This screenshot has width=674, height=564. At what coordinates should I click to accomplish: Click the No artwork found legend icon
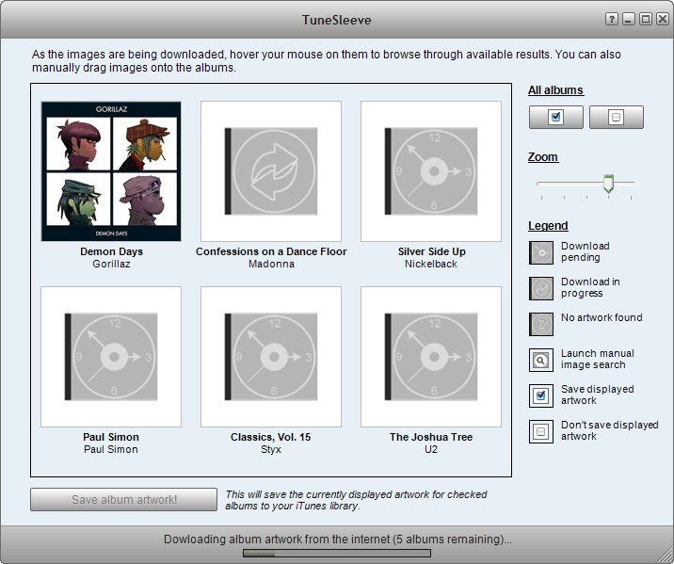[x=541, y=324]
